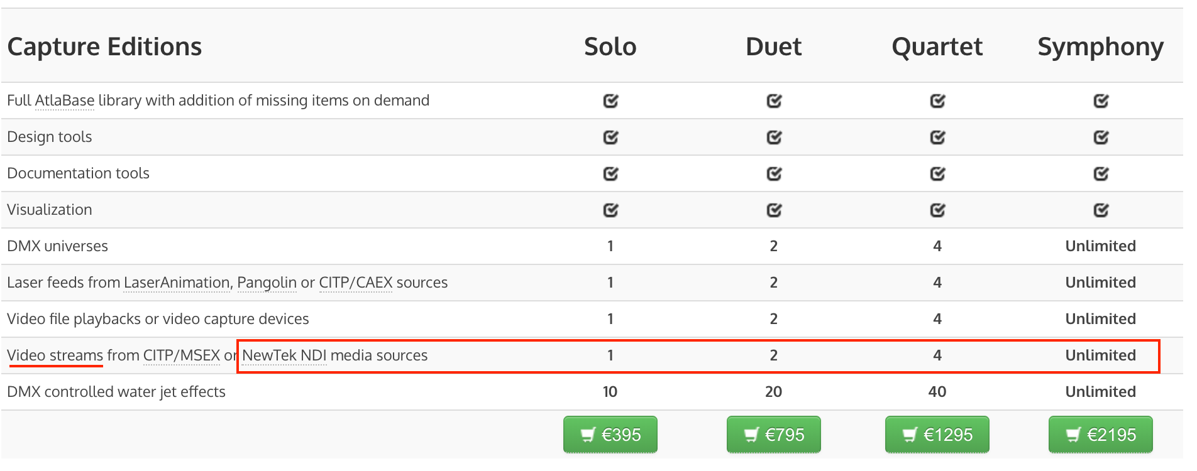
Task: Click Duet's Documentation tools checkmark icon
Action: click(x=774, y=174)
